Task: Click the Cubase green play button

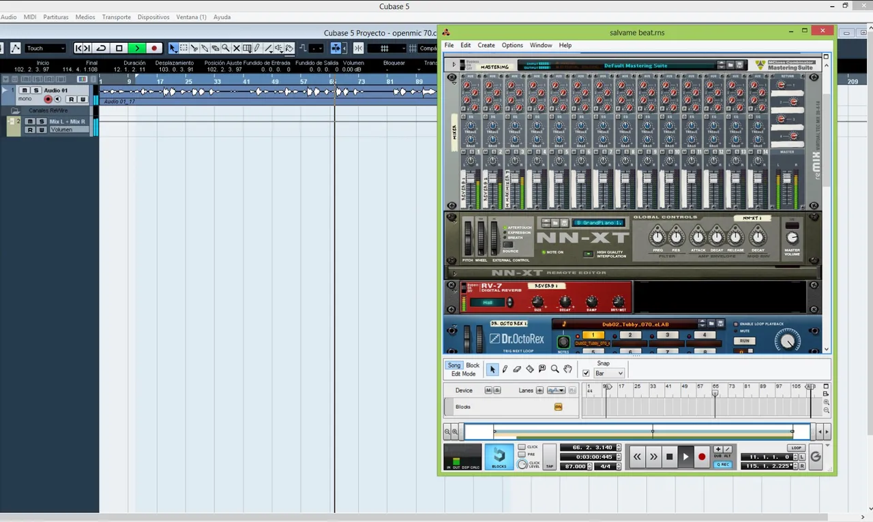Action: [137, 48]
